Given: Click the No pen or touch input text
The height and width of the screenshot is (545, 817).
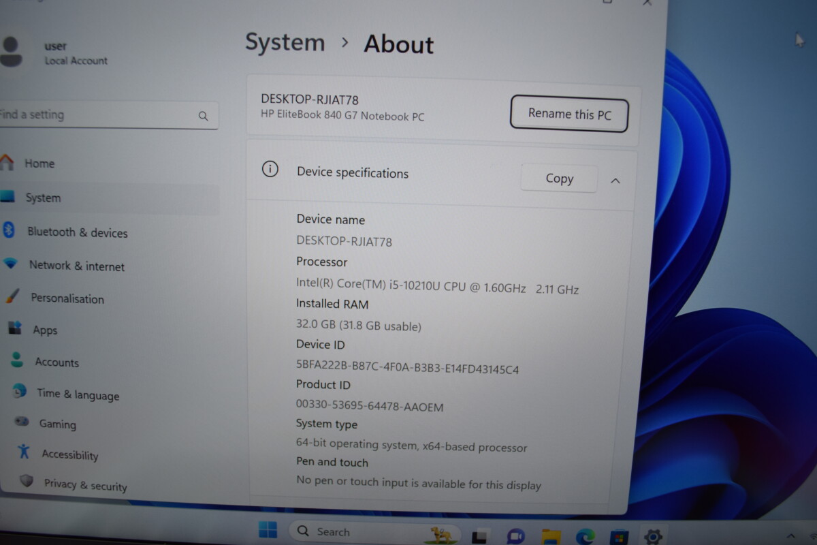Looking at the screenshot, I should 419,483.
